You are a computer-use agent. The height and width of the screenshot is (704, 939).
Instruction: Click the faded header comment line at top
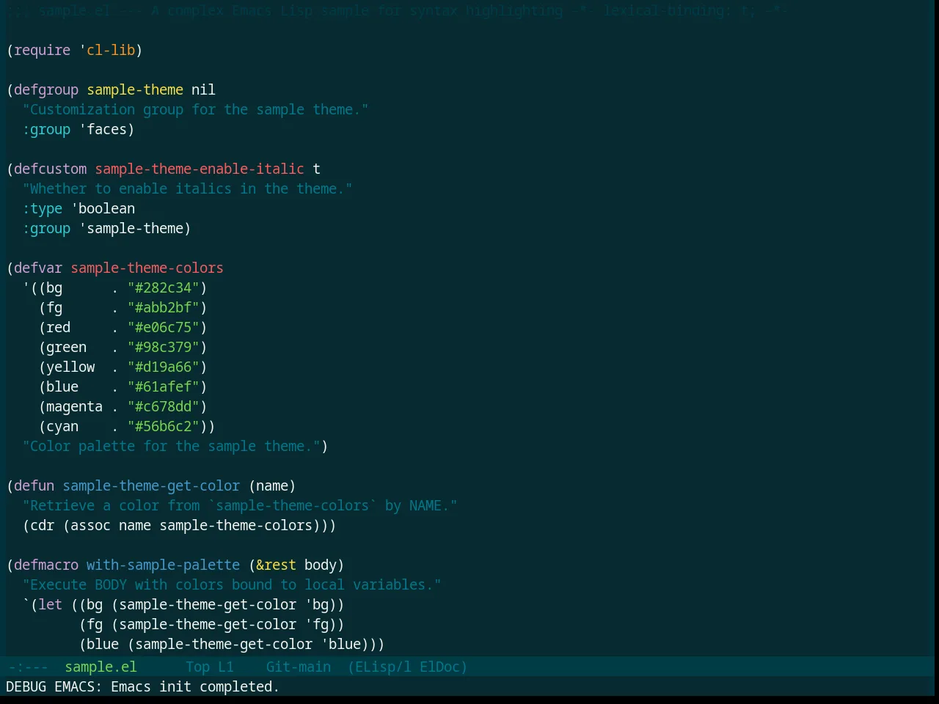click(x=396, y=10)
